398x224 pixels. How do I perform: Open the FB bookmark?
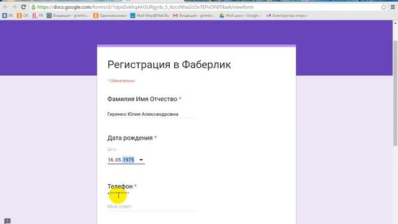pyautogui.click(x=37, y=16)
